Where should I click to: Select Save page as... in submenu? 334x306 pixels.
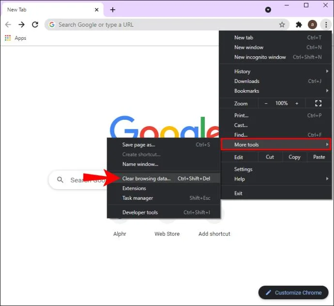(x=164, y=145)
